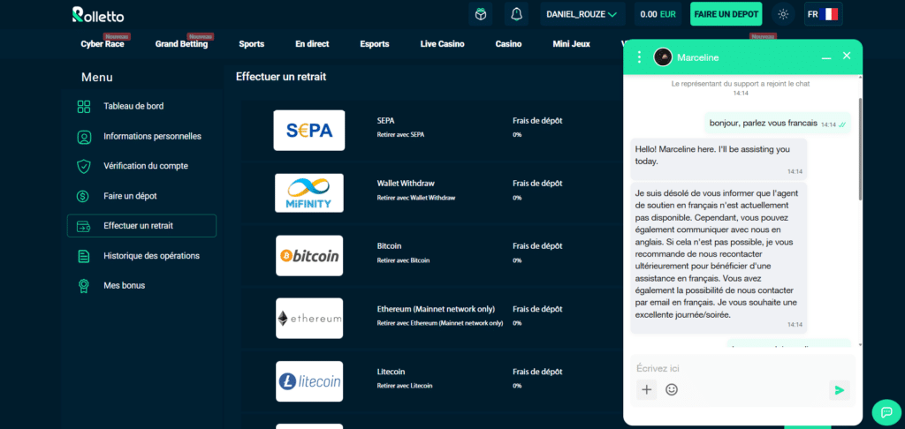Click the Mes bonus medal icon
905x429 pixels.
[84, 285]
